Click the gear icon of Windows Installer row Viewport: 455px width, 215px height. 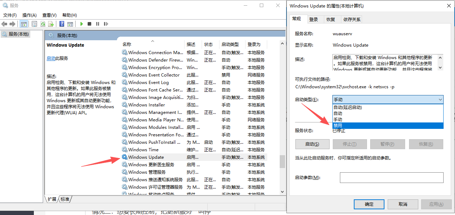pos(124,105)
